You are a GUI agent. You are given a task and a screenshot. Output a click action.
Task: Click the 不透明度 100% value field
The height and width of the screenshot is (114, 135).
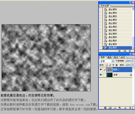pos(128,61)
